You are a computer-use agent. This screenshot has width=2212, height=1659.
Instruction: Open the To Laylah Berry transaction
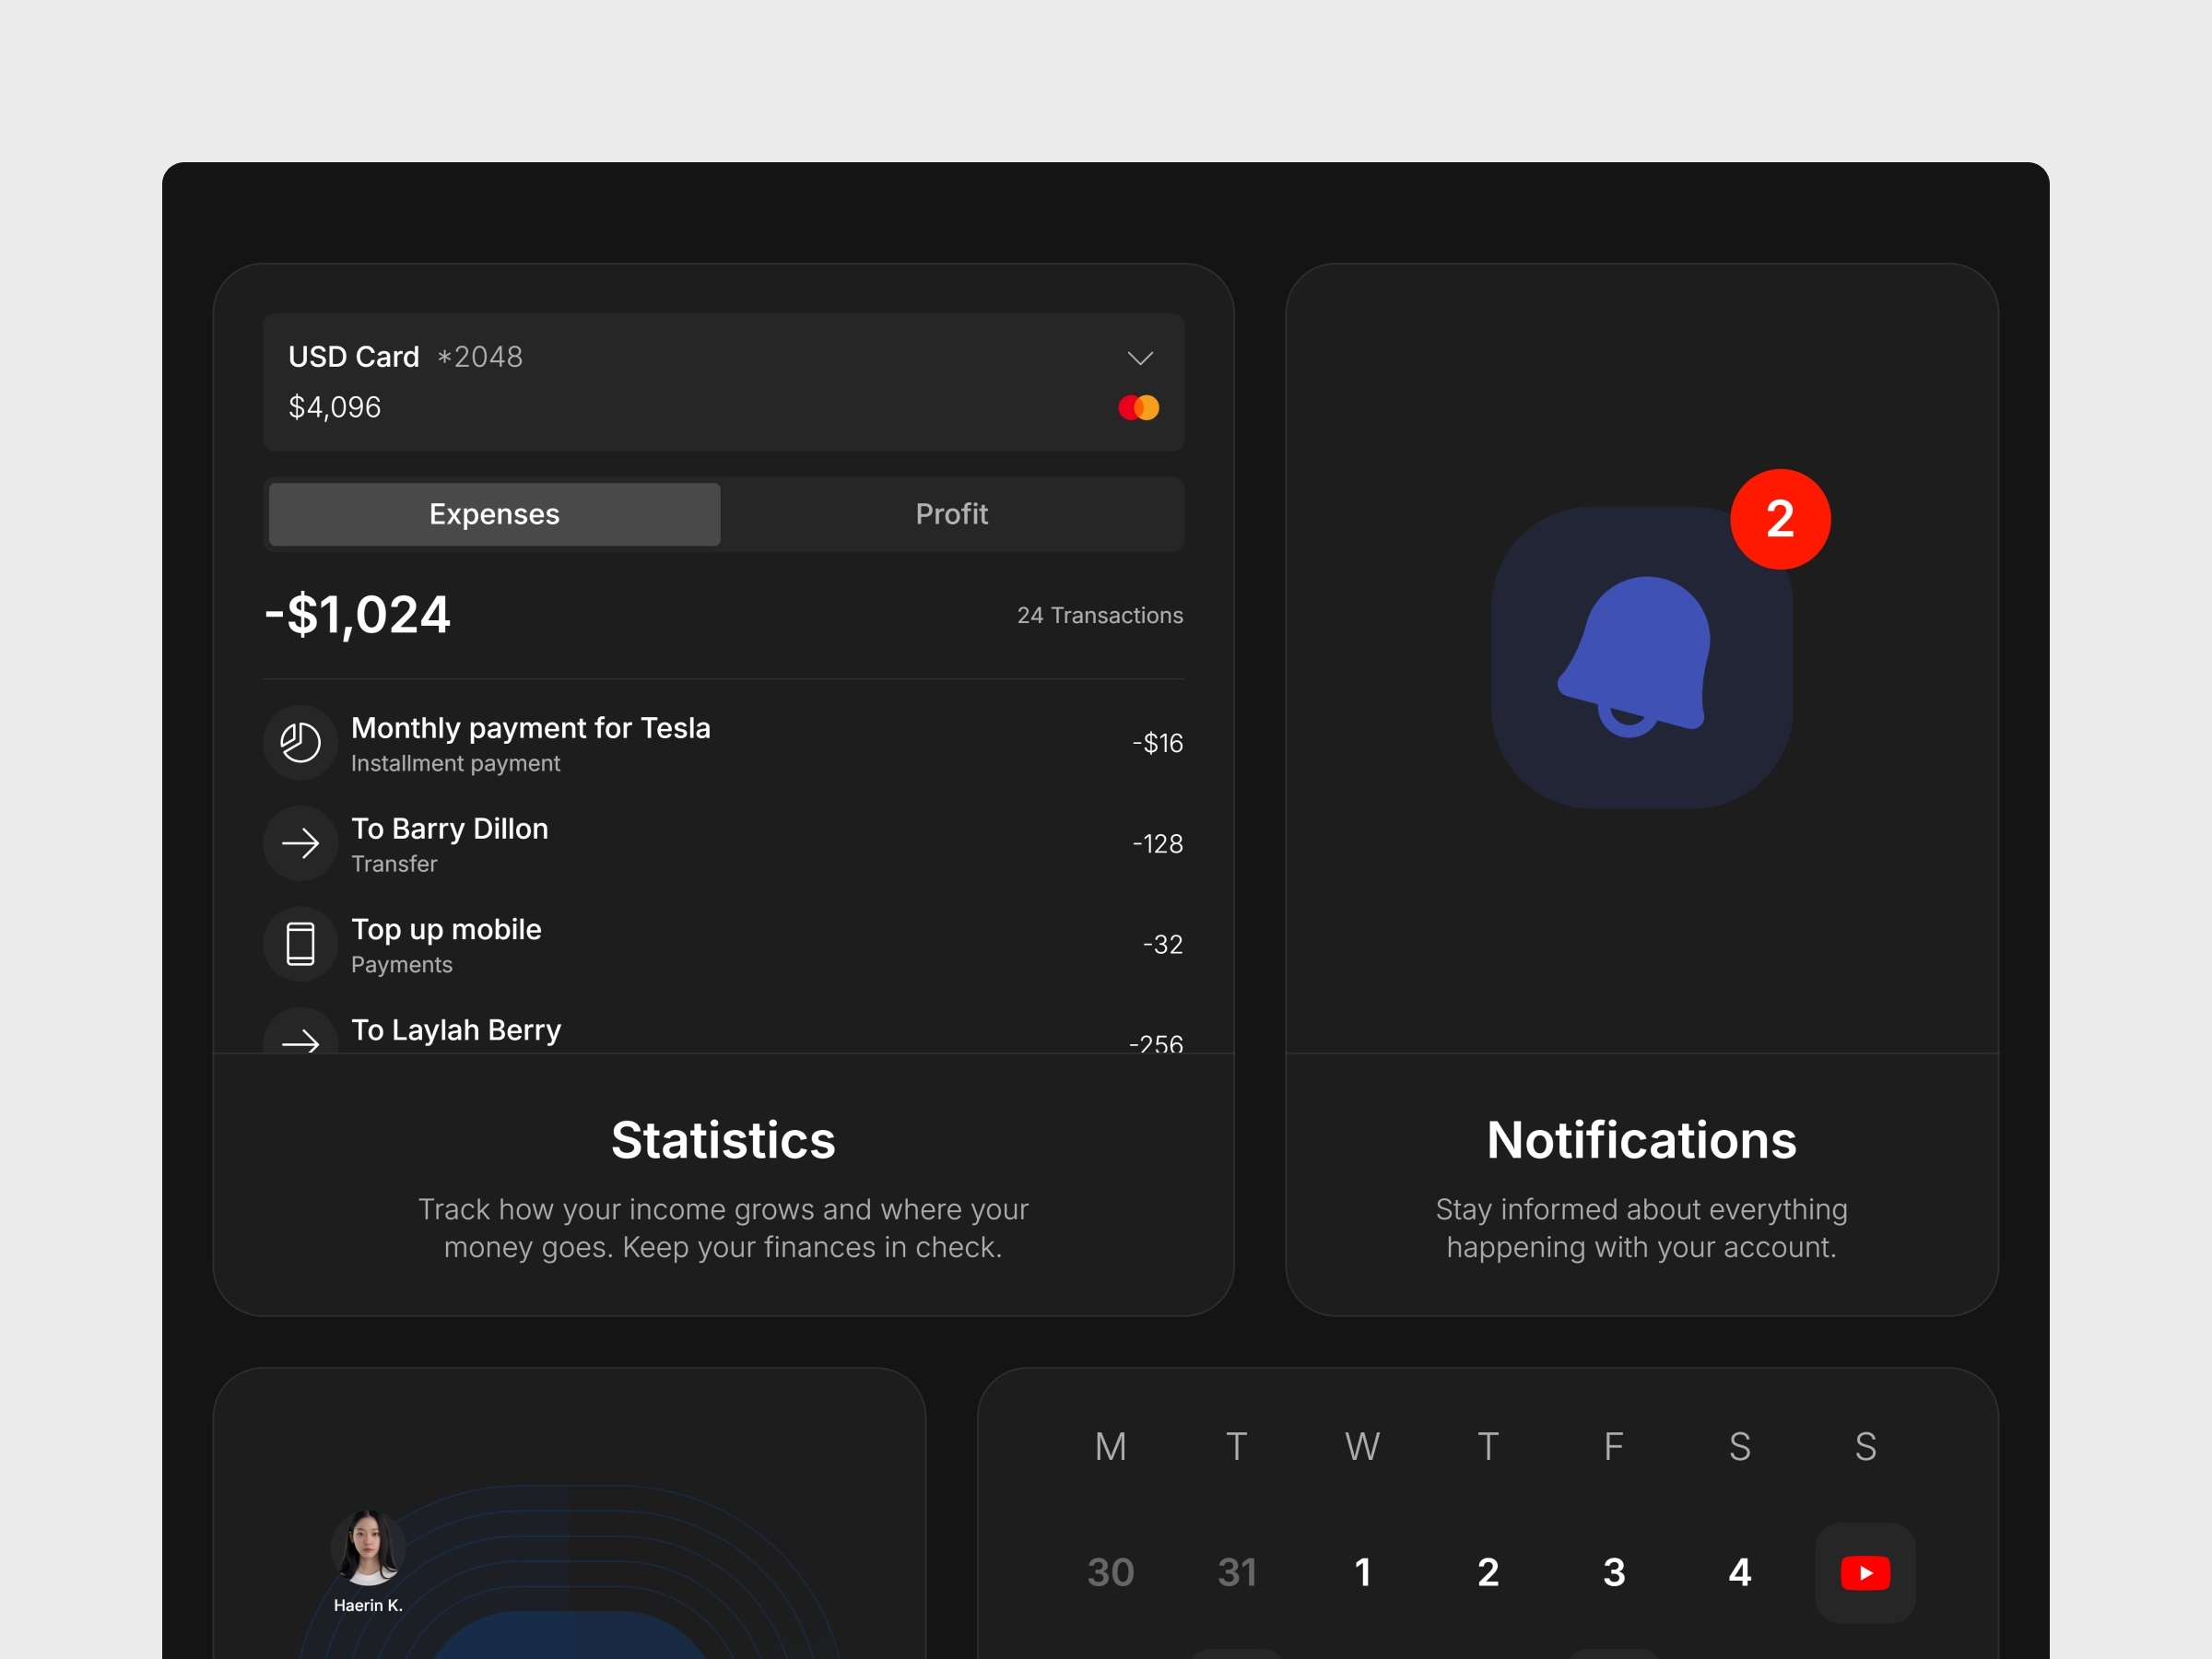[723, 1032]
